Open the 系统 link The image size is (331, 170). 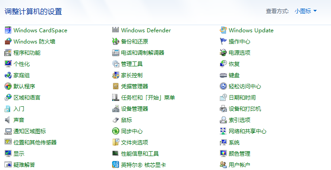(234, 142)
